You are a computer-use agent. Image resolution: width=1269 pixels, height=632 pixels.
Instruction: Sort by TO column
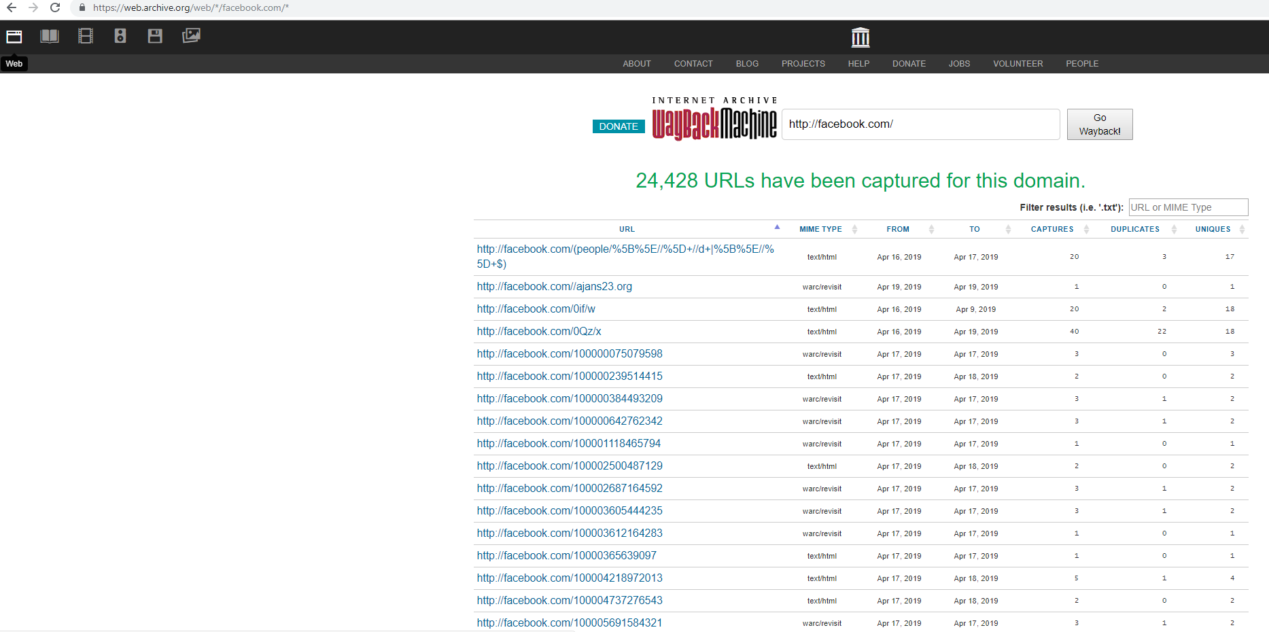point(974,229)
